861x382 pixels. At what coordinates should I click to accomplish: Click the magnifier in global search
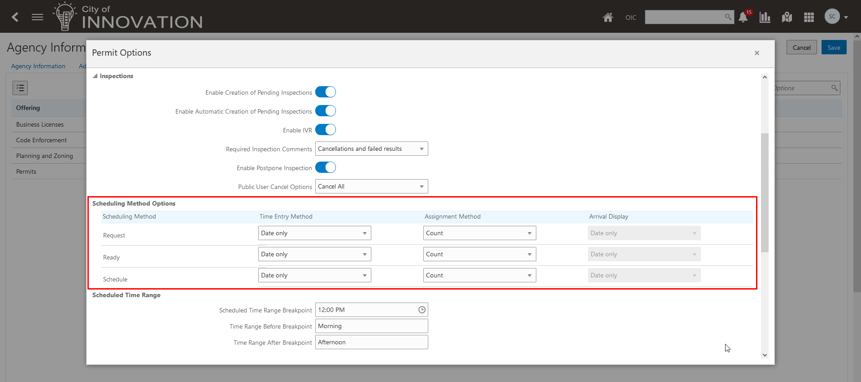tap(728, 17)
